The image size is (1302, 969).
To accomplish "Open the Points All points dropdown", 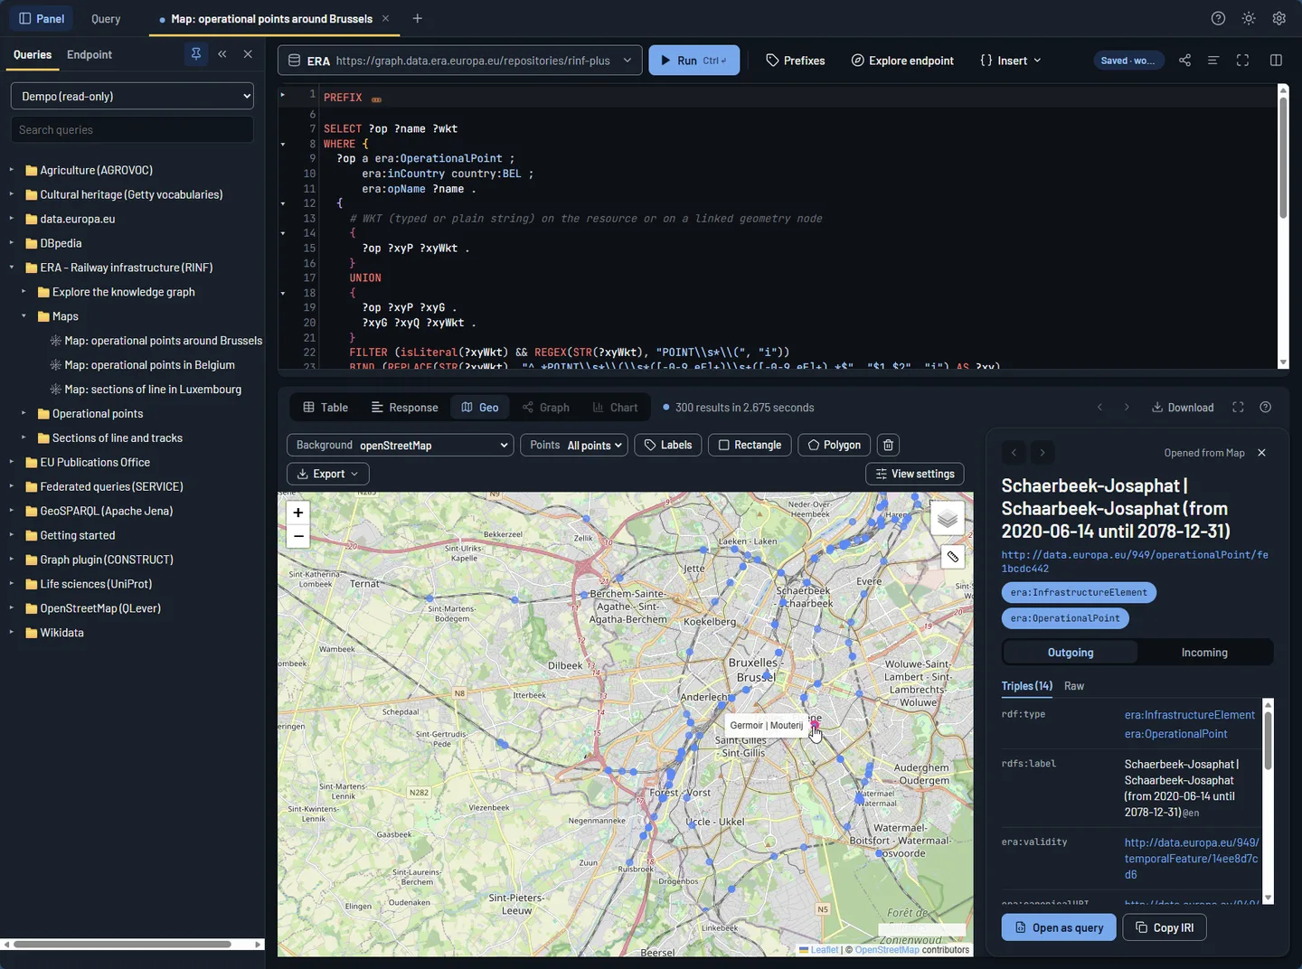I will (x=574, y=445).
